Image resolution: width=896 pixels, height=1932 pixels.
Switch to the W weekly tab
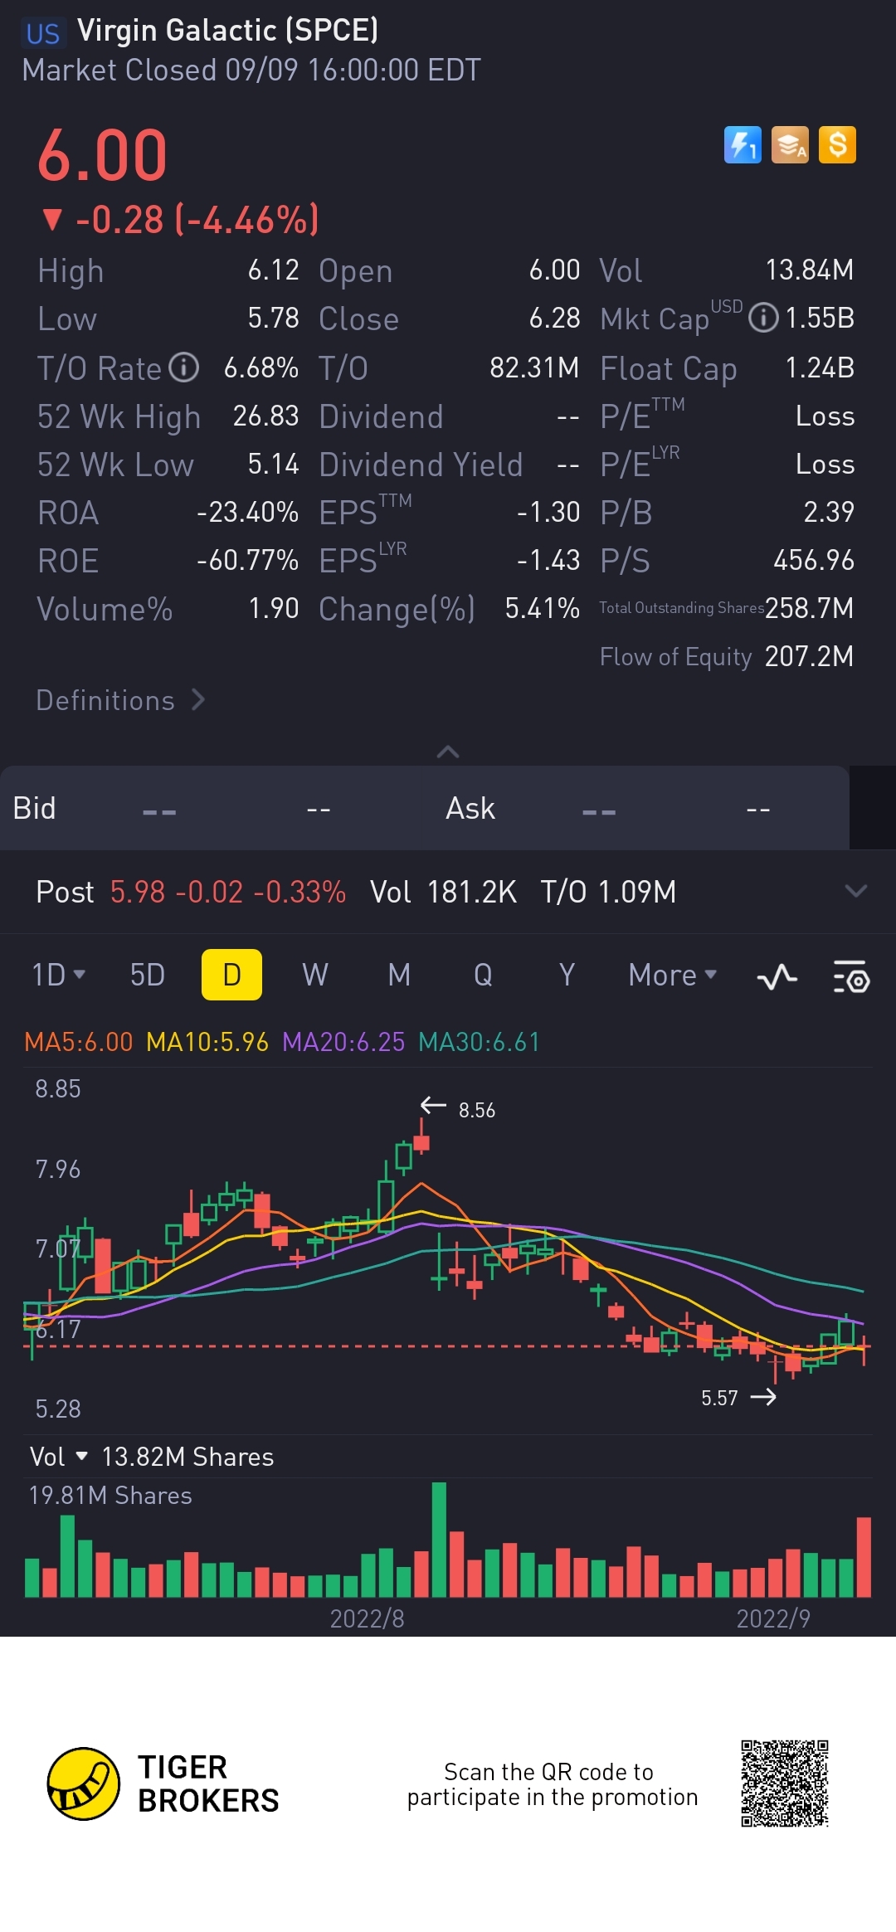pos(315,975)
